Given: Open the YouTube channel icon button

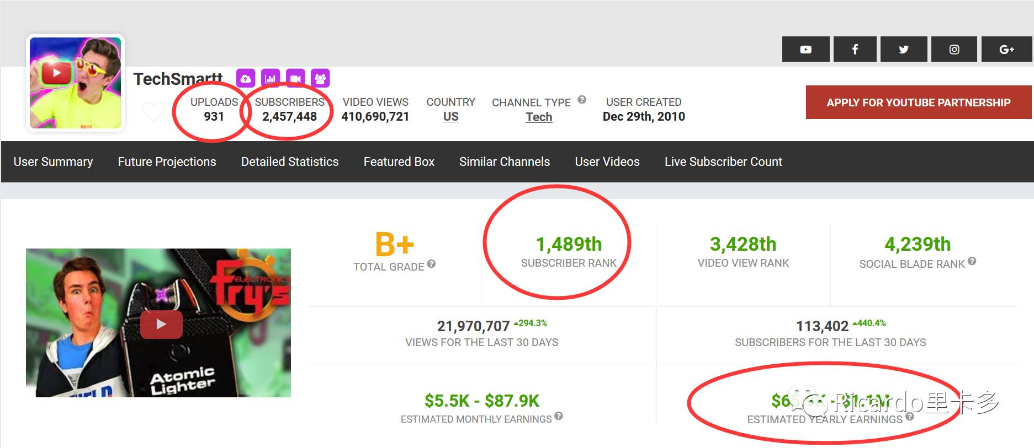Looking at the screenshot, I should click(x=805, y=49).
